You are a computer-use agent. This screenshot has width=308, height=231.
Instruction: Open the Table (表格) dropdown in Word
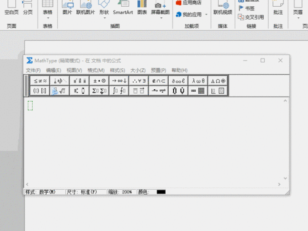(47, 10)
